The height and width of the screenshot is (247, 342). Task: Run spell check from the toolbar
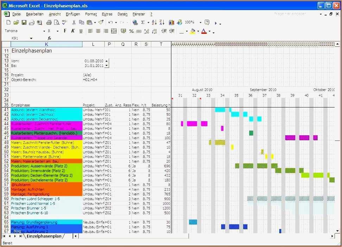click(x=64, y=22)
